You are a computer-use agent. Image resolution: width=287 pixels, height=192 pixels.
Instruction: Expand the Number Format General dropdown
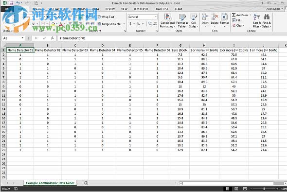156,17
